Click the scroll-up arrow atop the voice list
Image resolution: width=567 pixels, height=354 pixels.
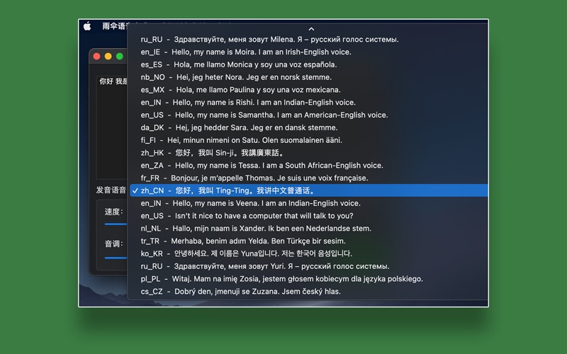click(310, 29)
